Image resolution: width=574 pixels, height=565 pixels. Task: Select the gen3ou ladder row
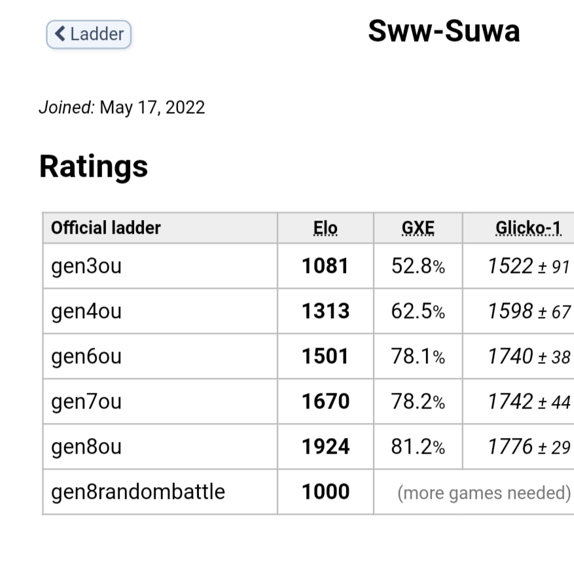click(86, 266)
